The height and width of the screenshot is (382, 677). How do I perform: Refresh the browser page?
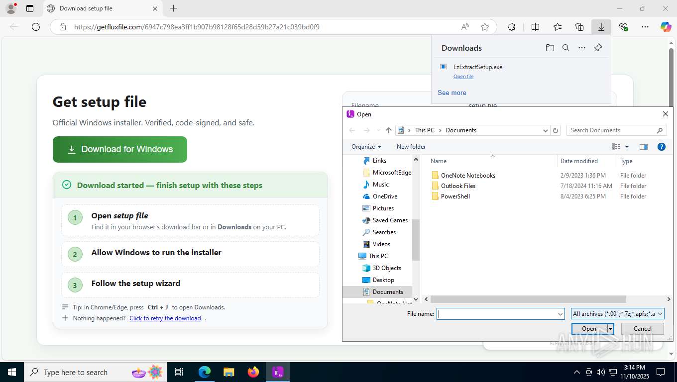36,27
